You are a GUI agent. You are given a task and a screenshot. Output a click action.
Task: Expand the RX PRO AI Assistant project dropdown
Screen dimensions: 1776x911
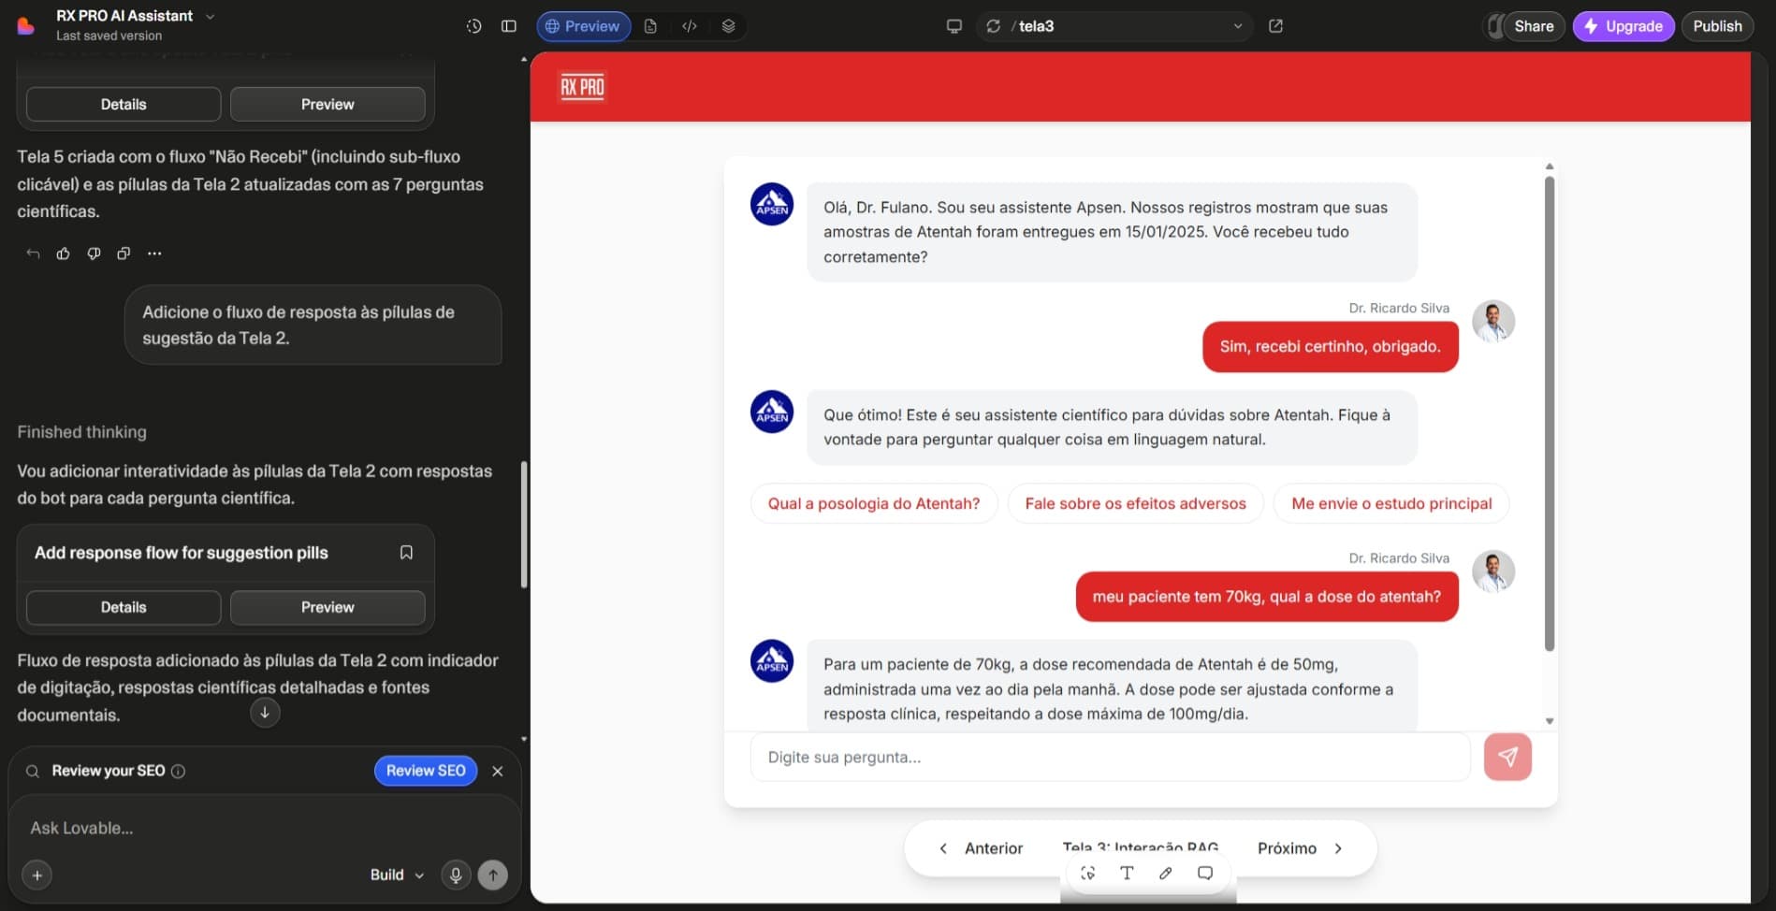pos(210,16)
